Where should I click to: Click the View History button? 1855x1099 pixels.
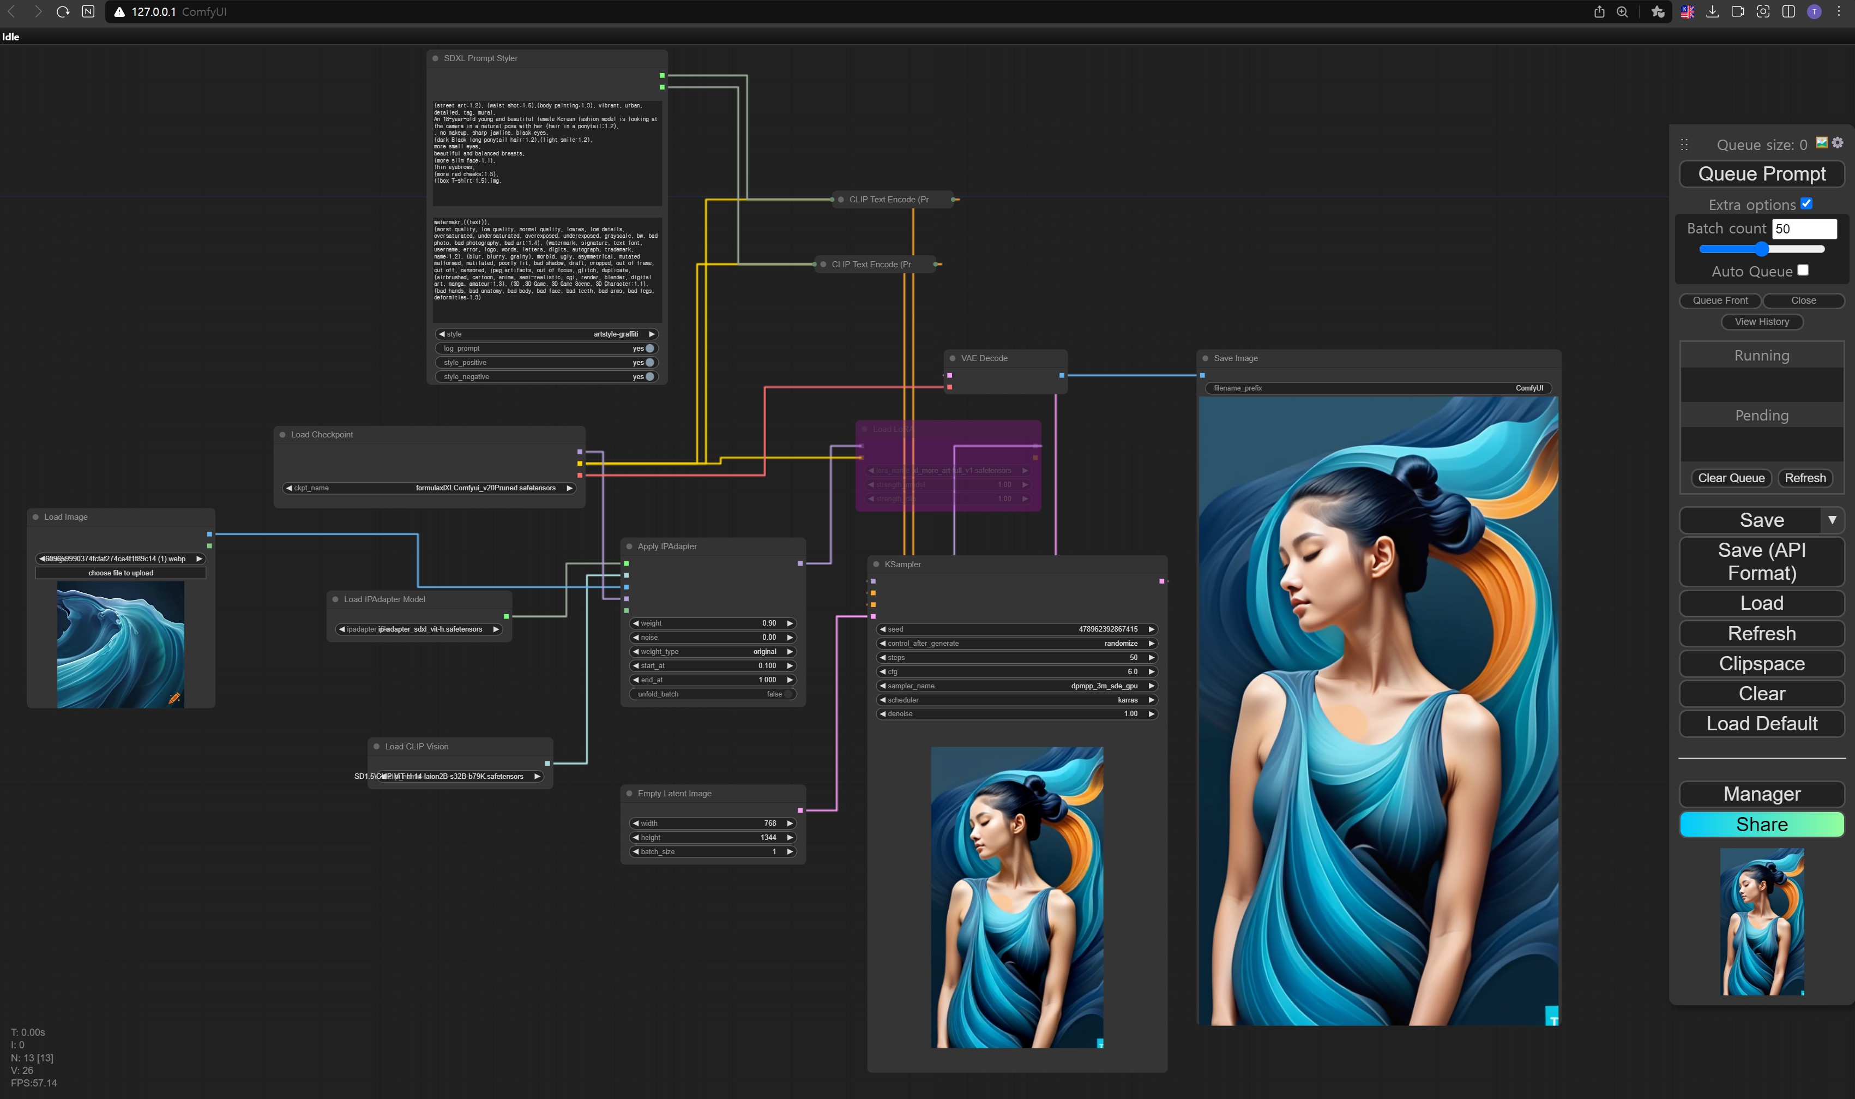pos(1761,321)
